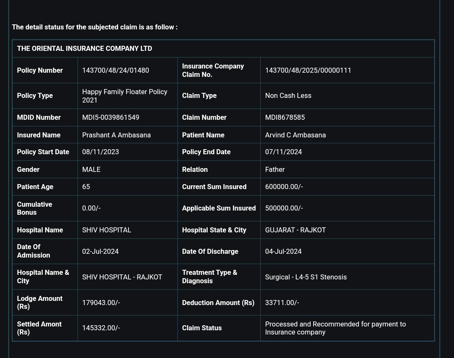Image resolution: width=454 pixels, height=358 pixels.
Task: Select the patient name Arvind C Ambasana
Action: point(296,135)
